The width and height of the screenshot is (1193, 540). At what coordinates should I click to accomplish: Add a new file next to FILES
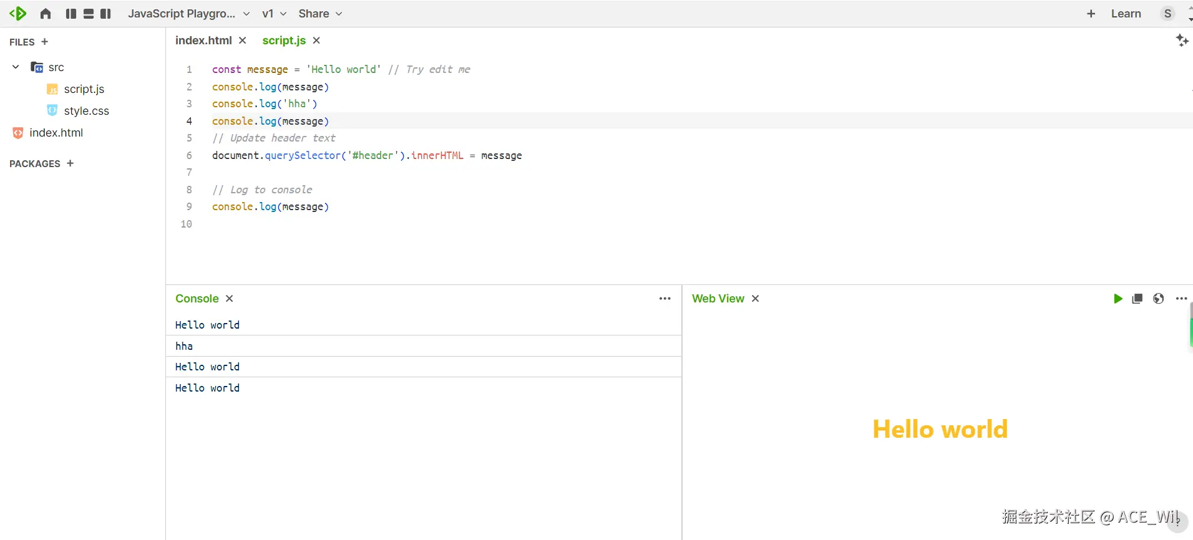pos(44,42)
